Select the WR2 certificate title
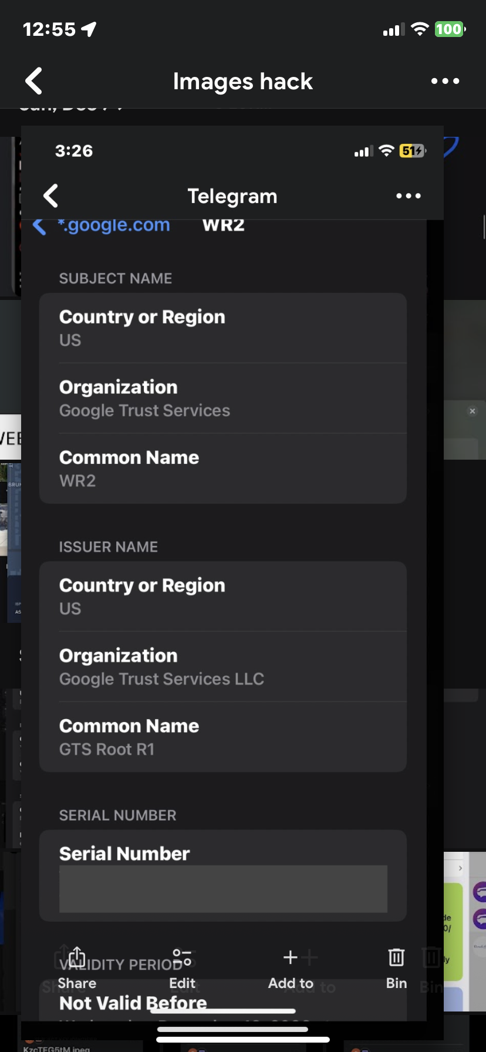This screenshot has height=1052, width=486. 224,225
